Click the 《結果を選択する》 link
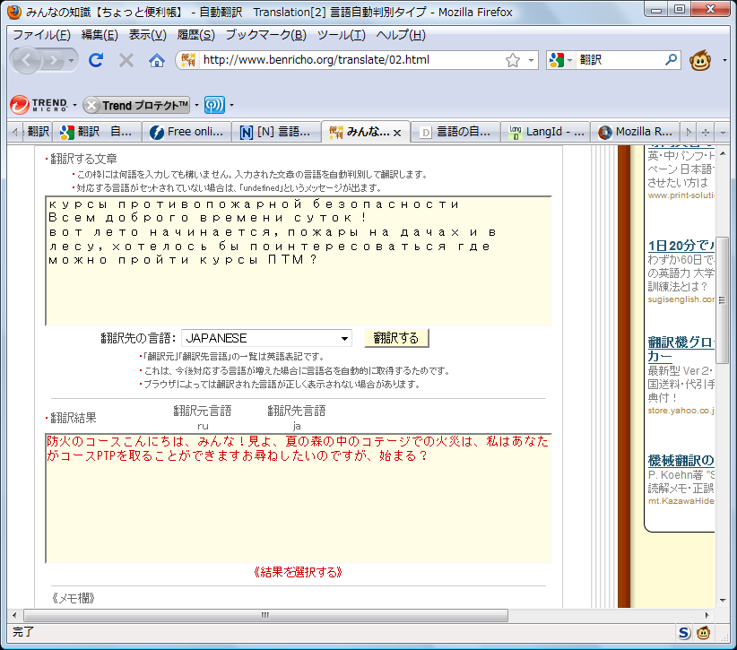 click(x=298, y=572)
